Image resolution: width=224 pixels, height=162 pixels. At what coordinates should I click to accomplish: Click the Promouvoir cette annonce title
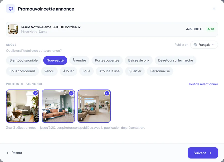point(46,9)
